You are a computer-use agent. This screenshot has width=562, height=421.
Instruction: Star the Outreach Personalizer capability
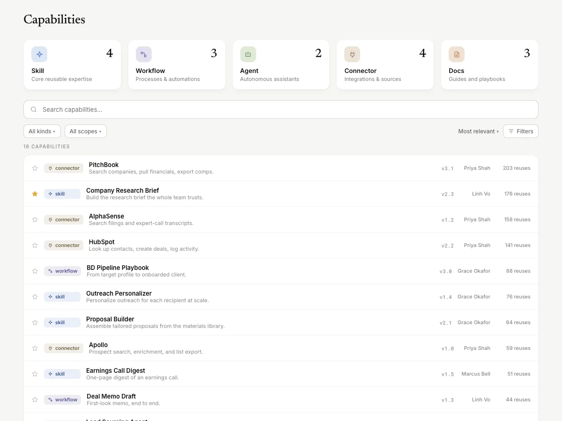(x=35, y=297)
